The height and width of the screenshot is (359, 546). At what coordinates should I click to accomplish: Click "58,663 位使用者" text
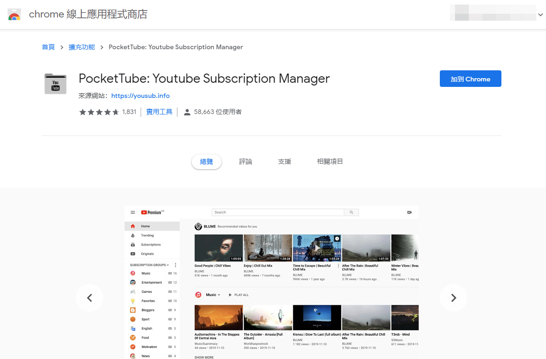[218, 112]
